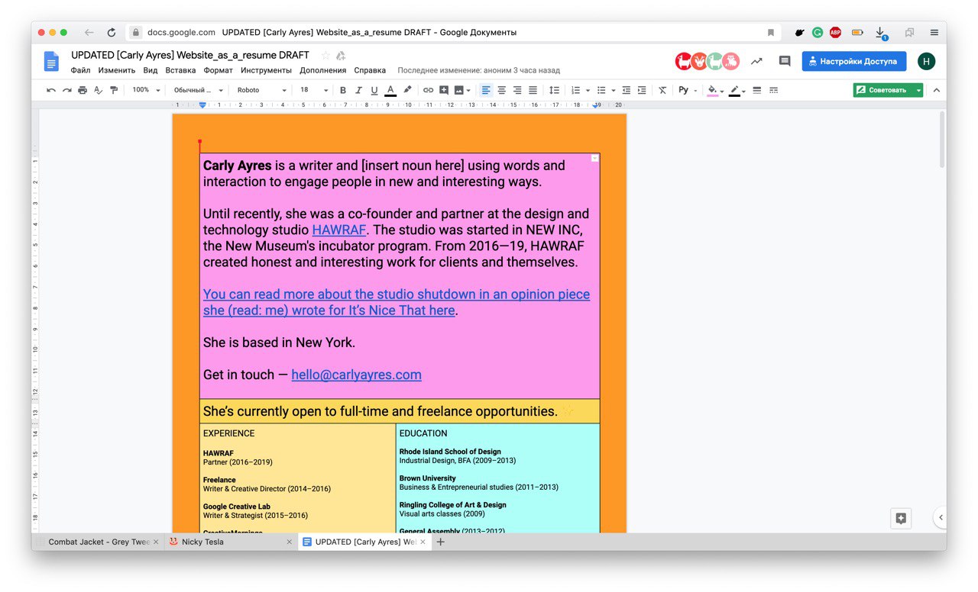Open the Adblock Plus extension icon

[x=836, y=33]
